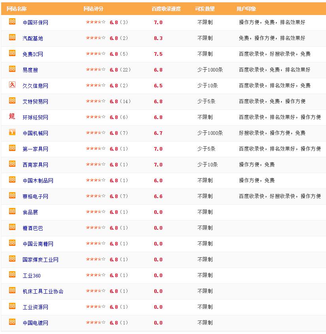326x334 pixels.
Task: Click the icon beside 中国环保网
Action: (x=12, y=21)
